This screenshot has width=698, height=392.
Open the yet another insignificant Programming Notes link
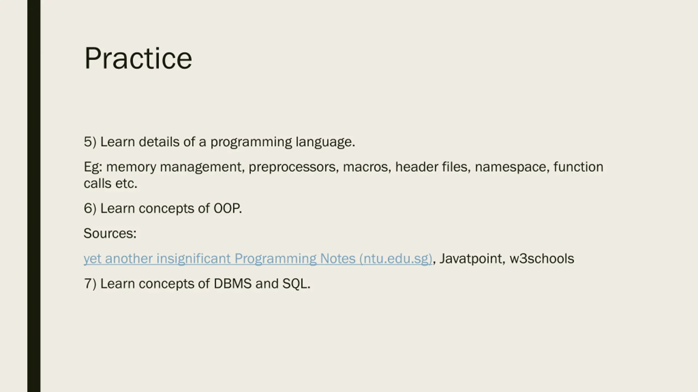click(x=258, y=259)
